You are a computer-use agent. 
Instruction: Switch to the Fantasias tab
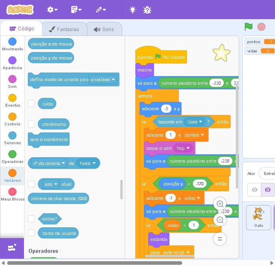coord(64,29)
